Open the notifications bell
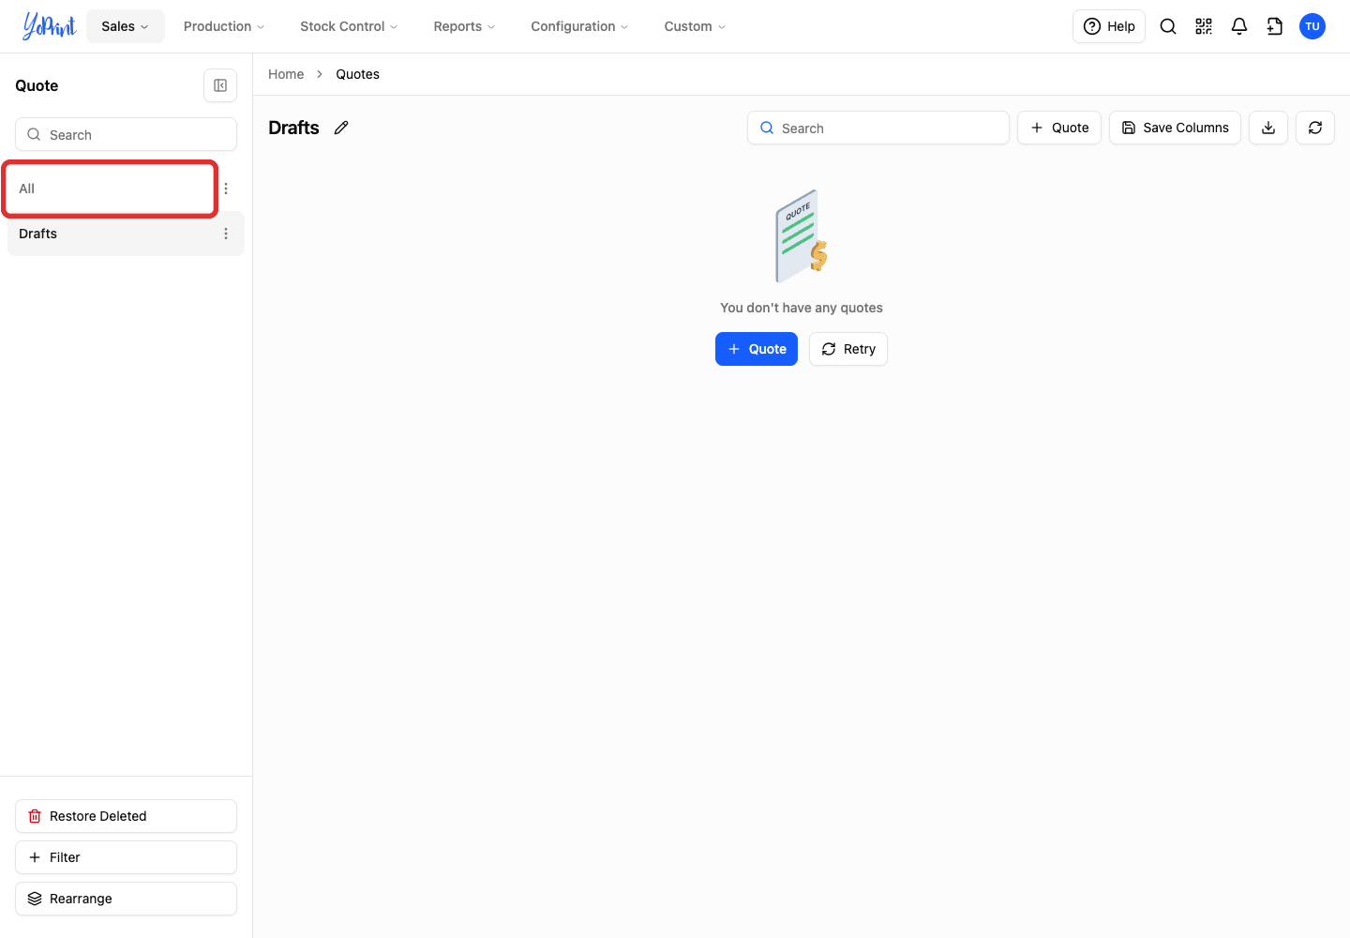The image size is (1350, 938). click(1239, 26)
